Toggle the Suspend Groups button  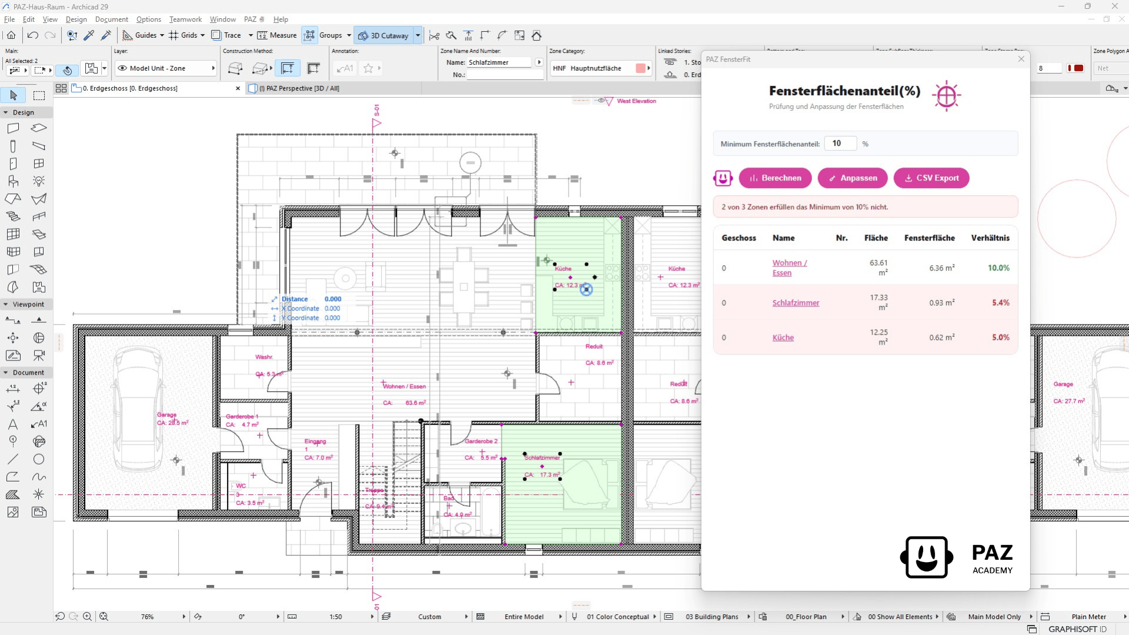pos(309,35)
